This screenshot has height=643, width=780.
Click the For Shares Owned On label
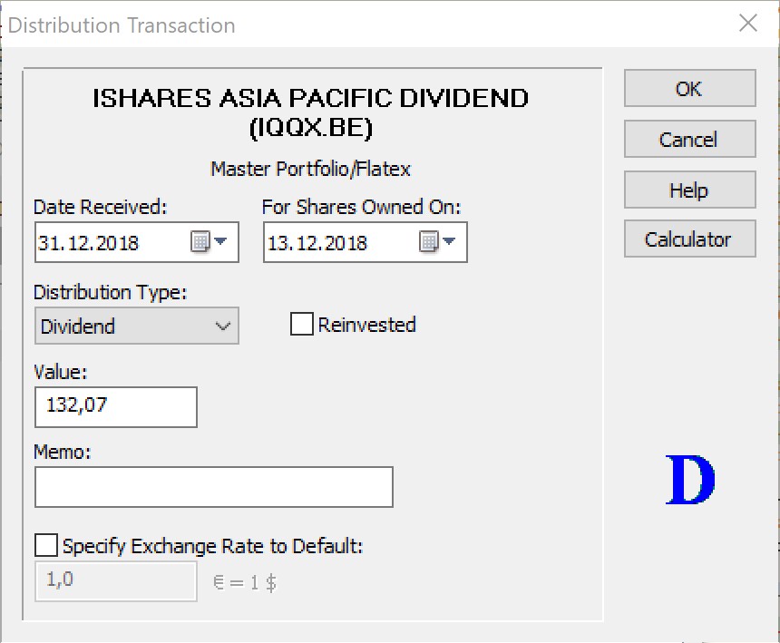[x=362, y=207]
